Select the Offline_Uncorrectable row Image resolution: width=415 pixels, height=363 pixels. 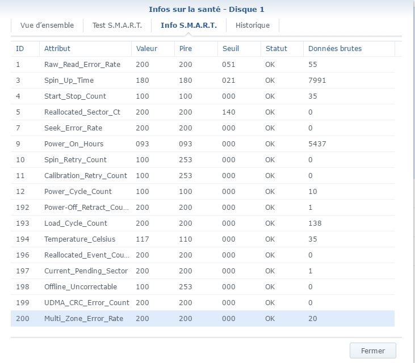pos(203,286)
